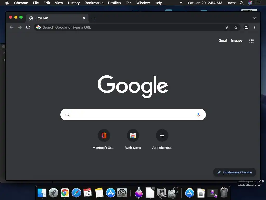
Task: Open the Profiles menu
Action: (114, 3)
